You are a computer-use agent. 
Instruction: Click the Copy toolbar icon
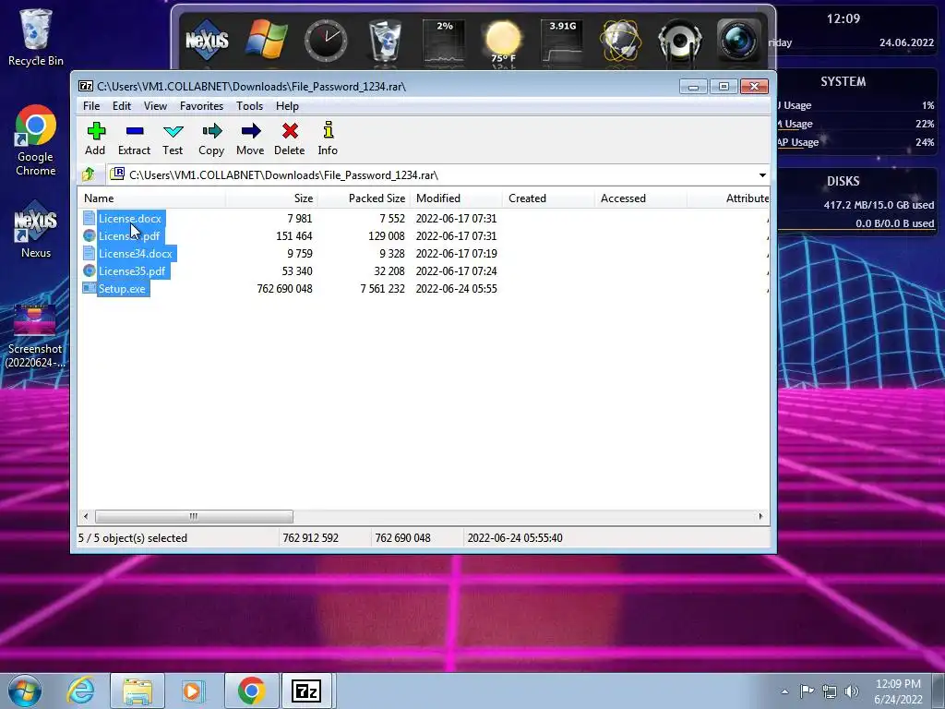tap(211, 138)
